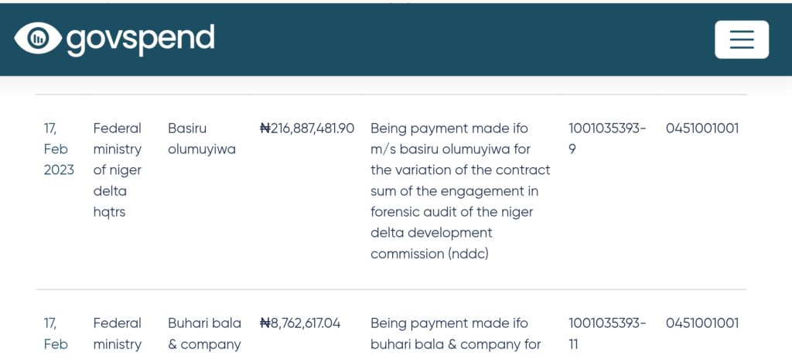Select the ₦216,887,481.90 amount cell
The height and width of the screenshot is (359, 792).
click(307, 128)
